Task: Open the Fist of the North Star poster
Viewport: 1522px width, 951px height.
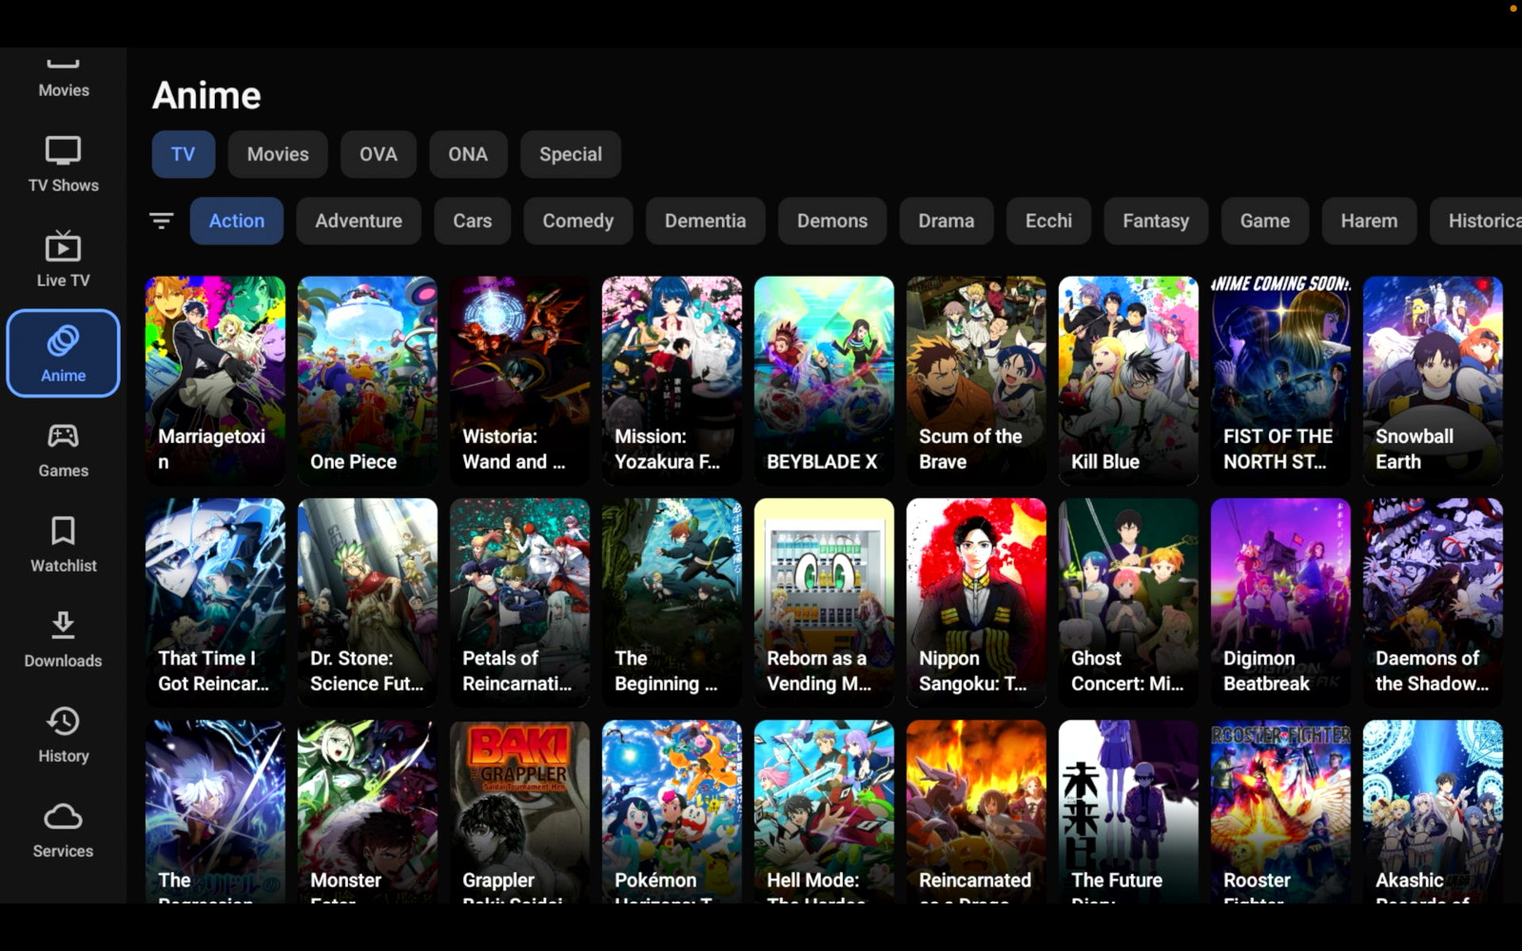Action: tap(1281, 380)
